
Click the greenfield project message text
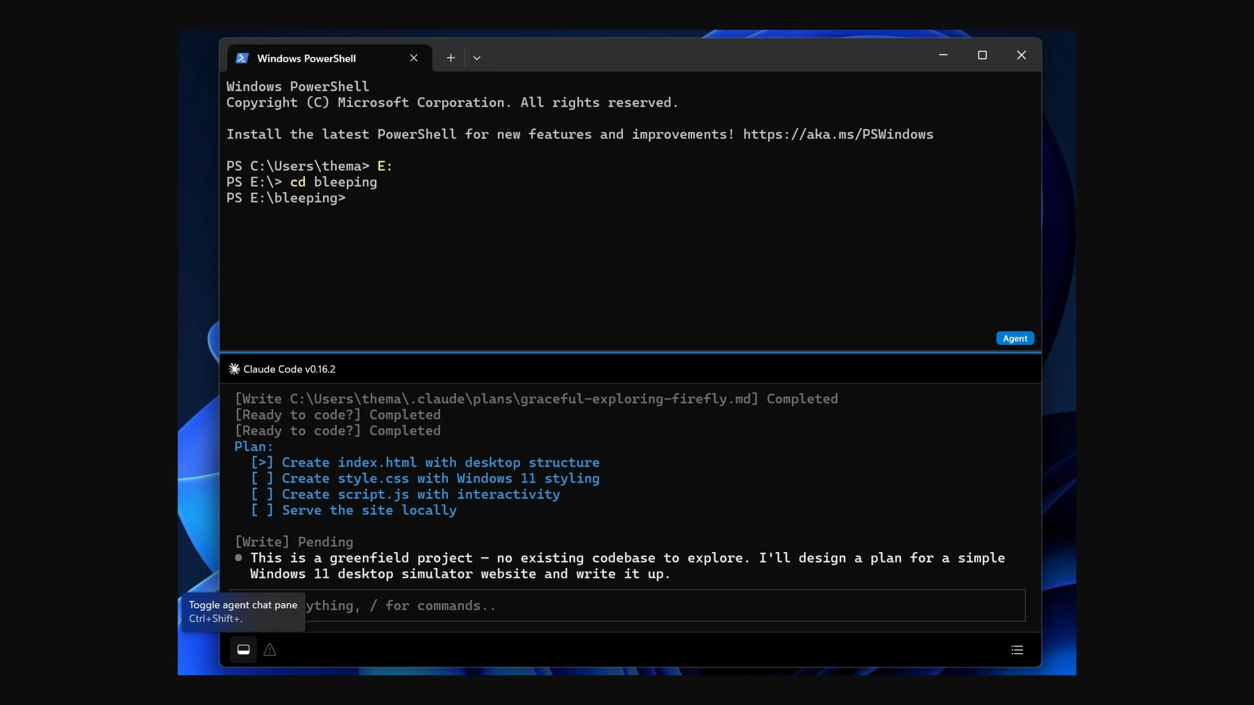[627, 566]
